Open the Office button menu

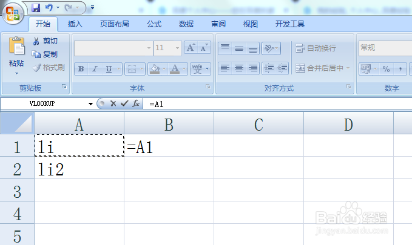tap(13, 13)
